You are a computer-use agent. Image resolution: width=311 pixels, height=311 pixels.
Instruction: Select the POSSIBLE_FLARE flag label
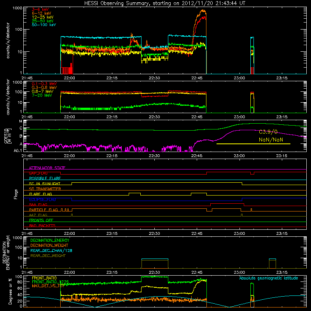pos(45,178)
